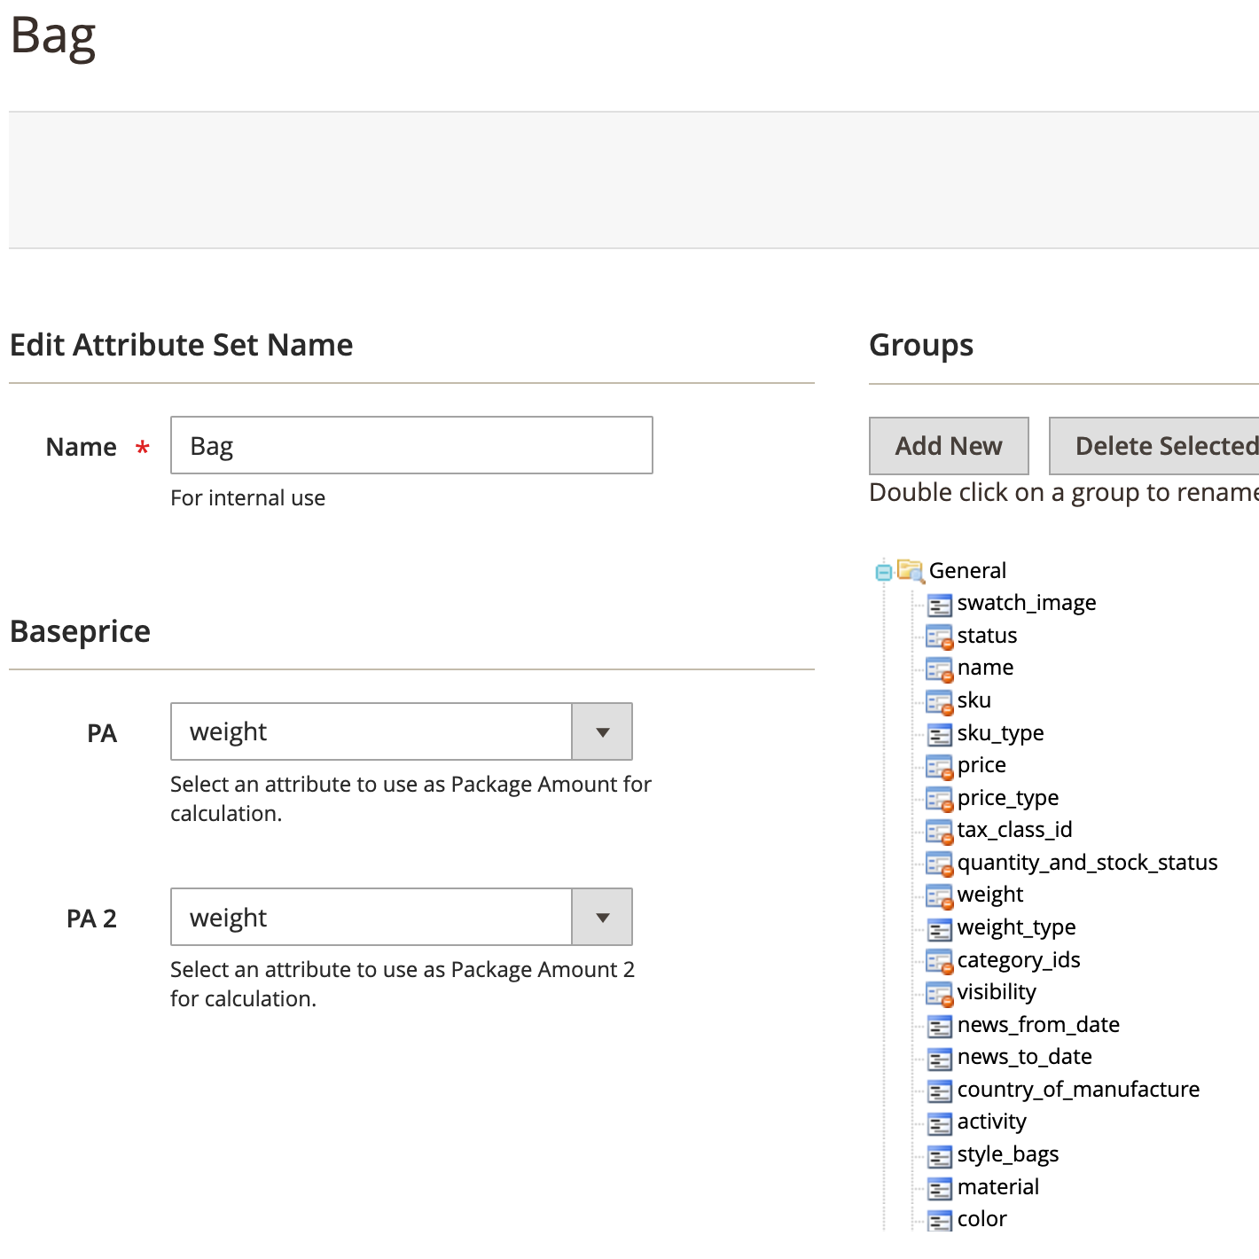Select the General group label
The width and height of the screenshot is (1259, 1259).
967,570
